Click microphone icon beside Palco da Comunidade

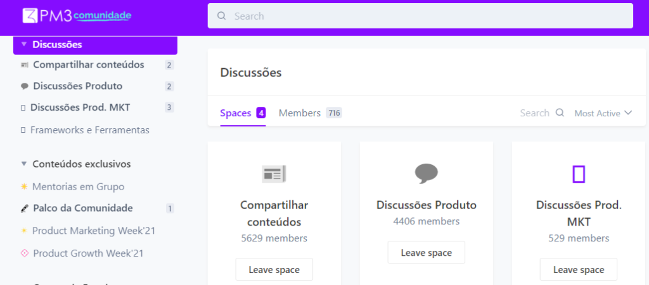tap(24, 209)
